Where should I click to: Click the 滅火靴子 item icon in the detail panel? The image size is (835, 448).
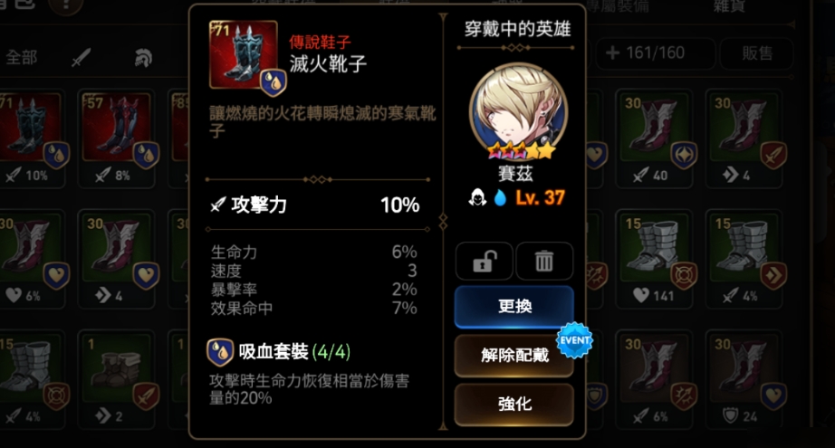point(244,55)
